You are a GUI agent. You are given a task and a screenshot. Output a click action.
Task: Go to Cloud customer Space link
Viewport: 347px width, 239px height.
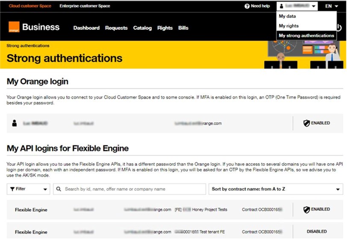coord(30,6)
